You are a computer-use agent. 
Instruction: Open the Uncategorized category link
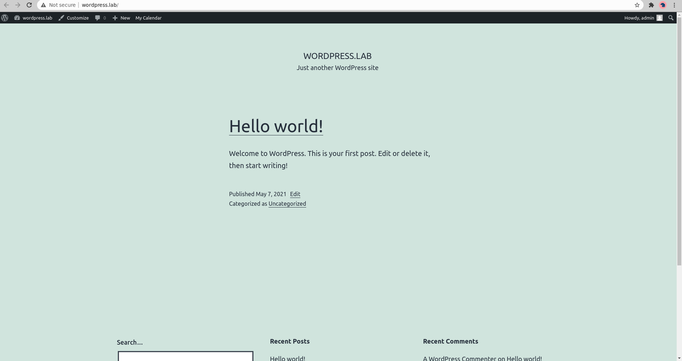287,203
